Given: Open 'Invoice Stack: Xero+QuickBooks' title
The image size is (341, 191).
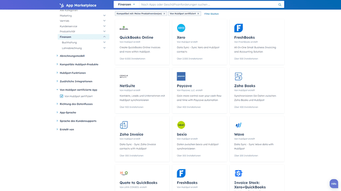Looking at the screenshot, I should 250,185.
